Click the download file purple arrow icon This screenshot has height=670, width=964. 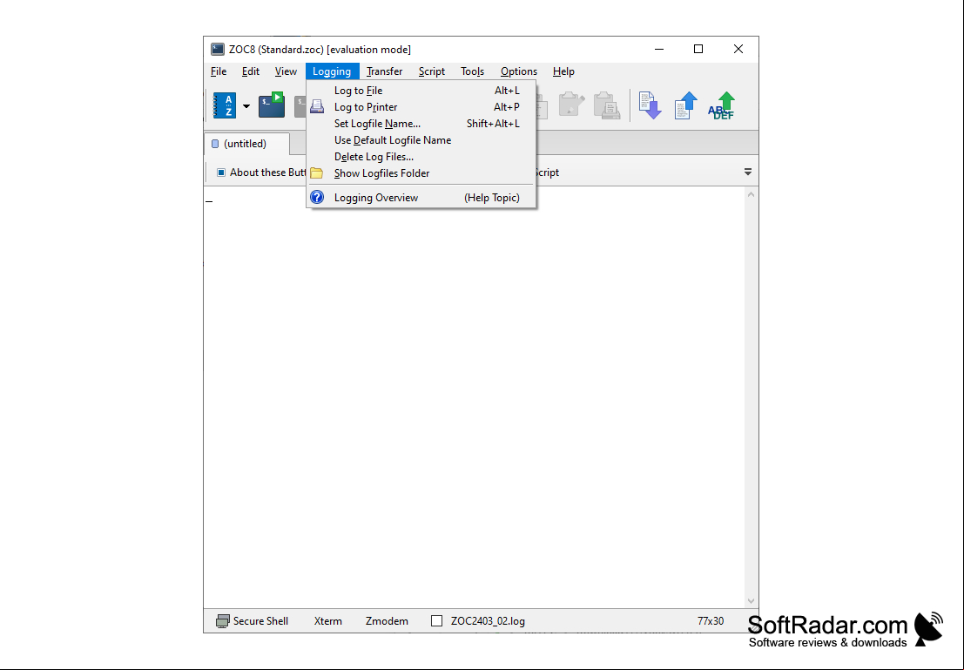(650, 105)
